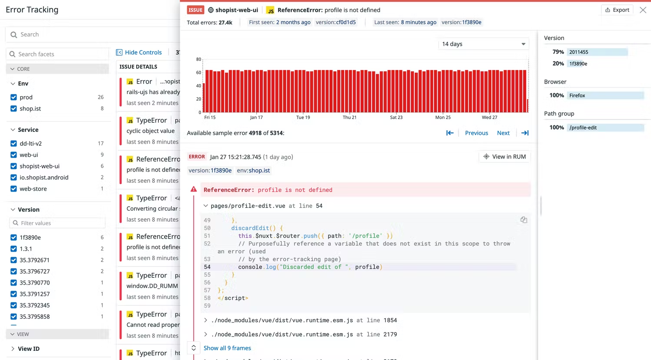
Task: Toggle the 35.3792671 version checkbox
Action: click(x=13, y=260)
